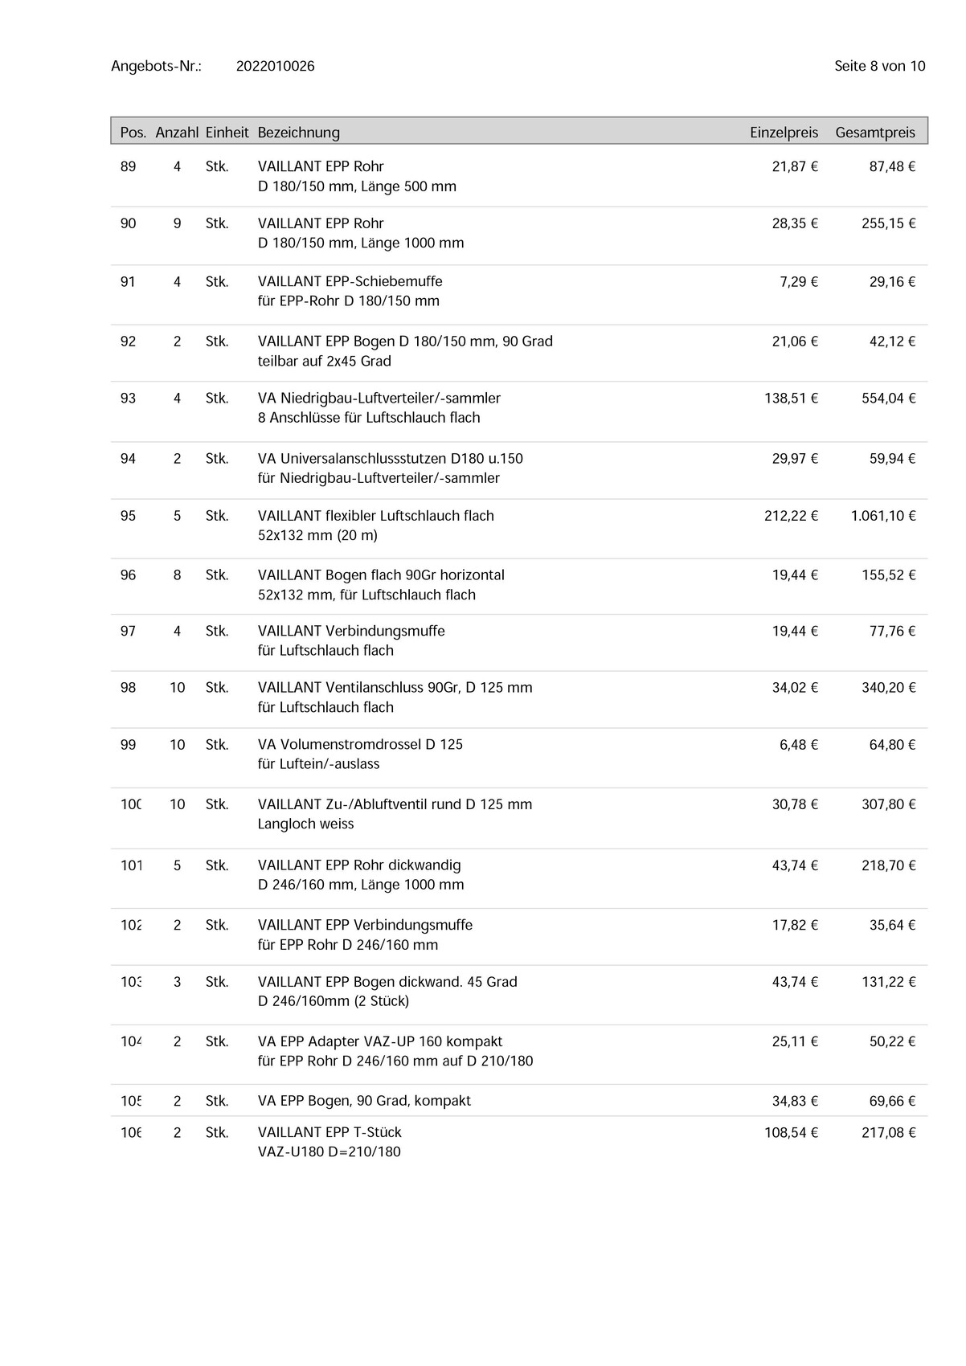Click the 'Bezeichnung' column header
Screen dimensions: 966x1366
(x=298, y=133)
